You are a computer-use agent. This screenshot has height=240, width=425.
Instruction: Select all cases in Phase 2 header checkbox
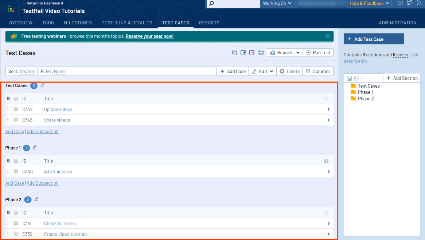pyautogui.click(x=16, y=213)
